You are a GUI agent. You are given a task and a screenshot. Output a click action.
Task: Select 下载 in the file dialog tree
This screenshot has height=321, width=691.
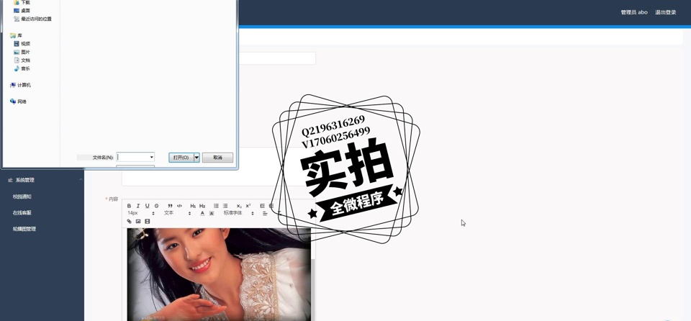tap(22, 2)
